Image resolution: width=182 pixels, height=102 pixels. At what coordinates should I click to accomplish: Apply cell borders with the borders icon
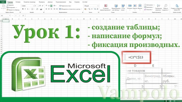(x=32, y=9)
